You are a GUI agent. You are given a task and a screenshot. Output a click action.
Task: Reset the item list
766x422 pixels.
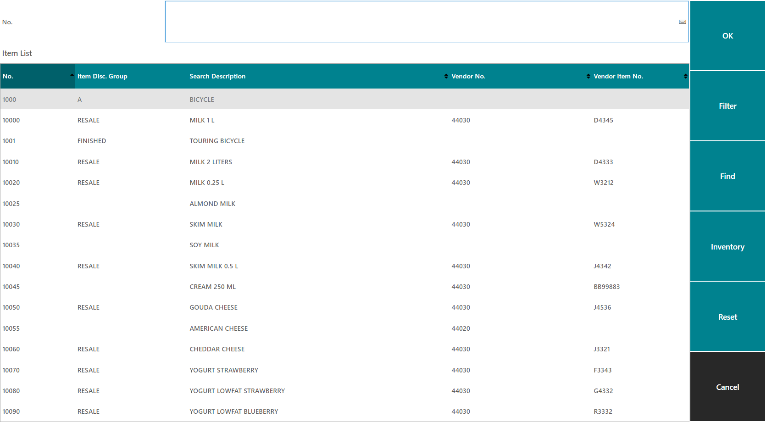[727, 317]
